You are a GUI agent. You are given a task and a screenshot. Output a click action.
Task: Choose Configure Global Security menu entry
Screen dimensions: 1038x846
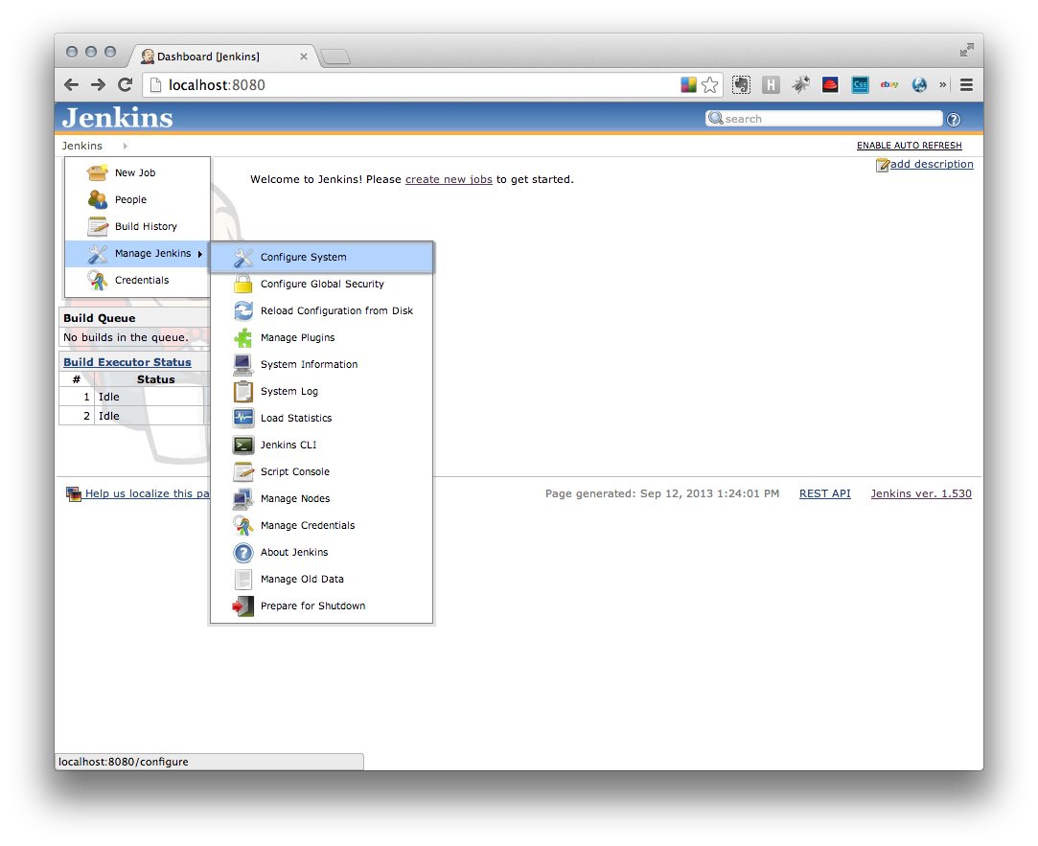[x=322, y=284]
